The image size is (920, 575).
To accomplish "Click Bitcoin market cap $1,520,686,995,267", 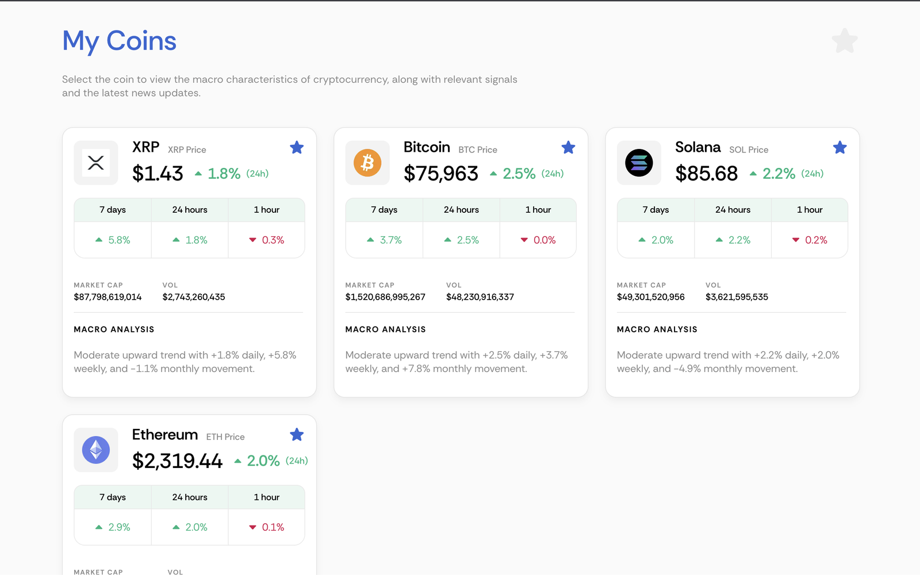I will click(385, 297).
